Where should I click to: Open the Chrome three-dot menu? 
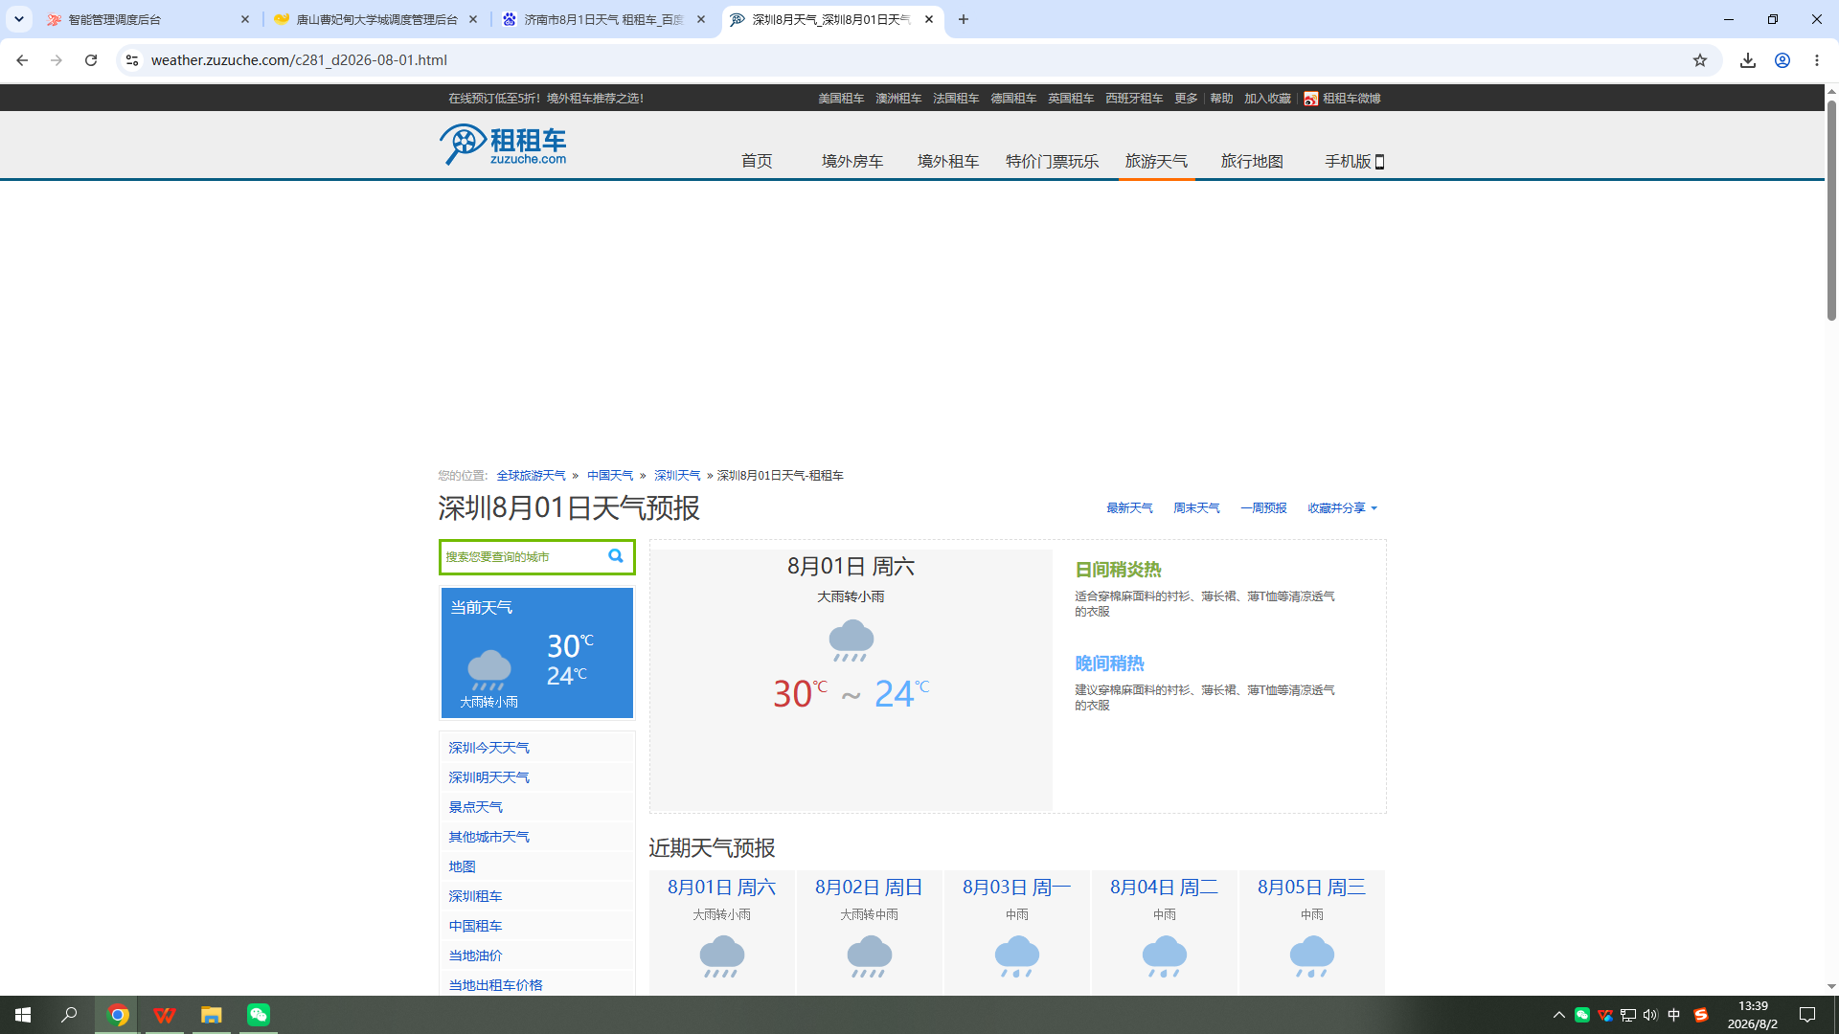[1817, 60]
